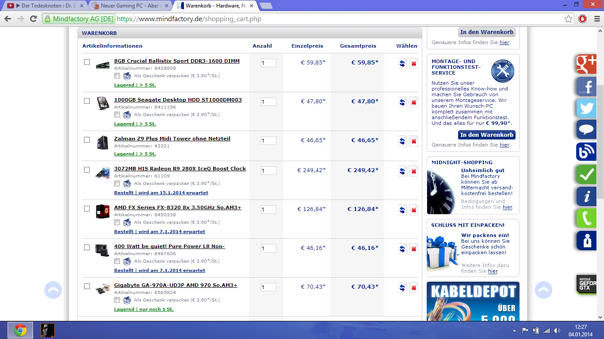Open the 8GB Crucial Ballistix Sport product link
The image size is (604, 339).
point(177,61)
